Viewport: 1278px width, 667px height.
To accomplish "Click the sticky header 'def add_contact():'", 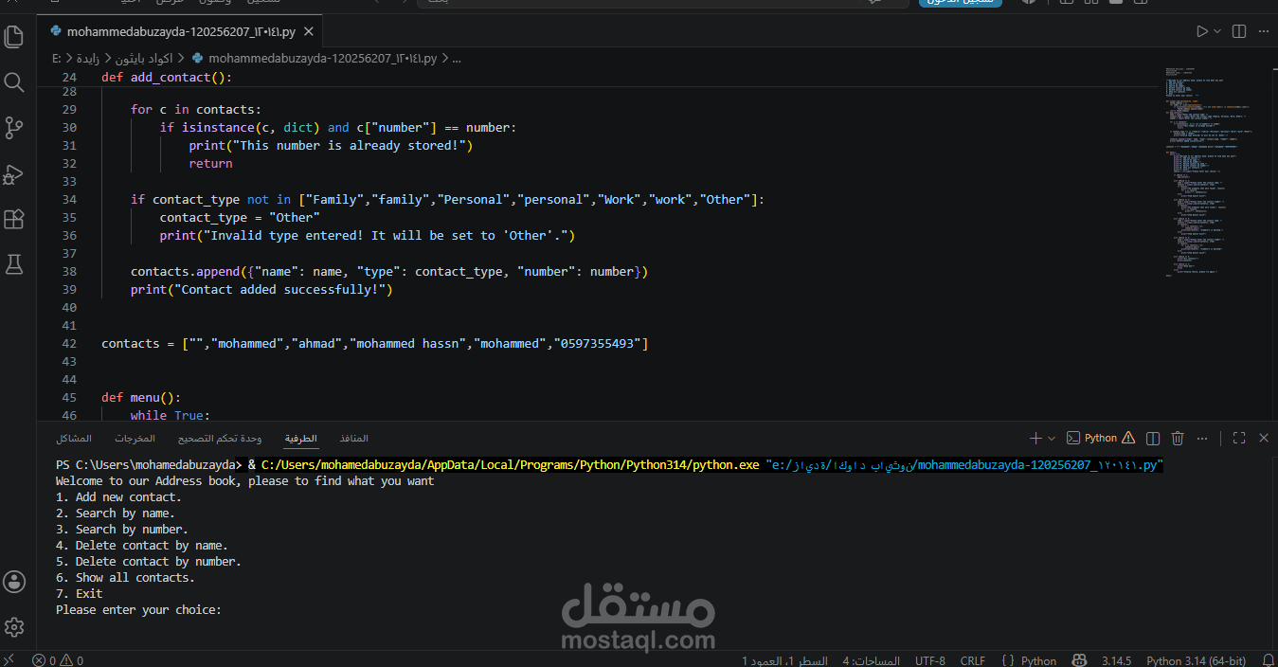I will point(167,77).
